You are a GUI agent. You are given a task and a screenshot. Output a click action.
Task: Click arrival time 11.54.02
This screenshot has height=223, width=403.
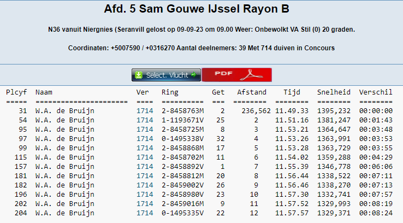292,157
